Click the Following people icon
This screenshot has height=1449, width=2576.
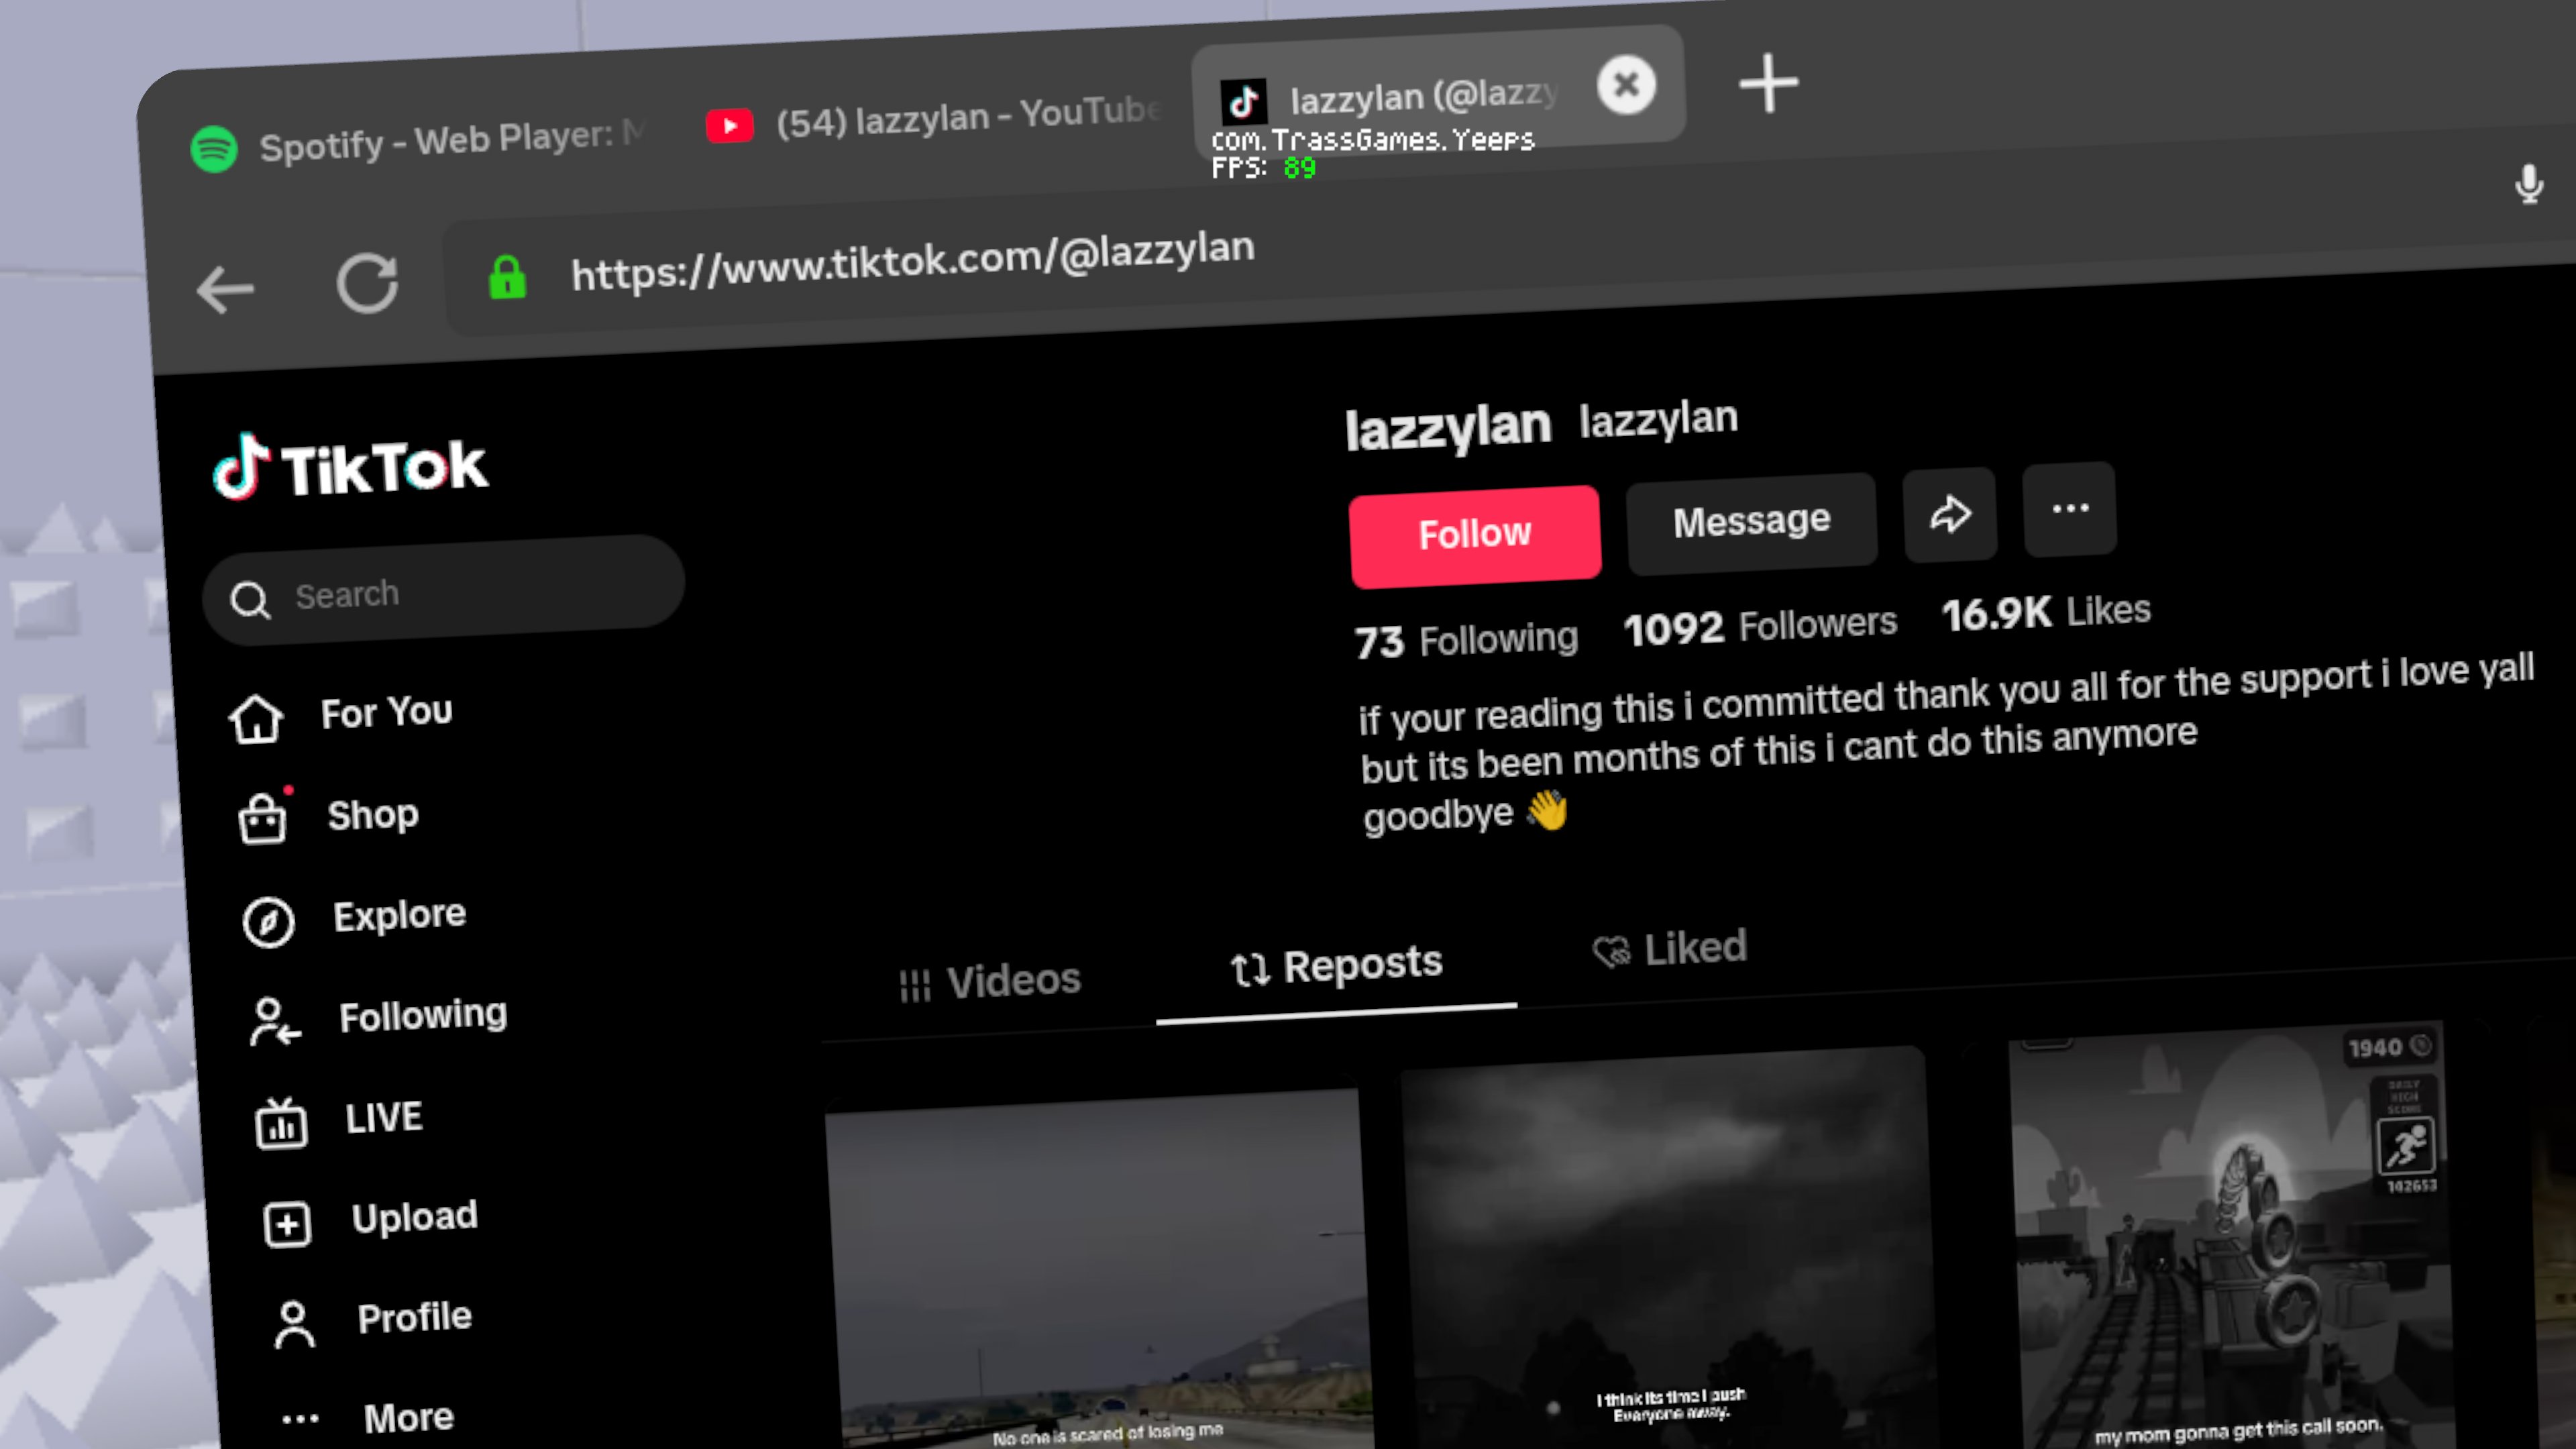(274, 1022)
